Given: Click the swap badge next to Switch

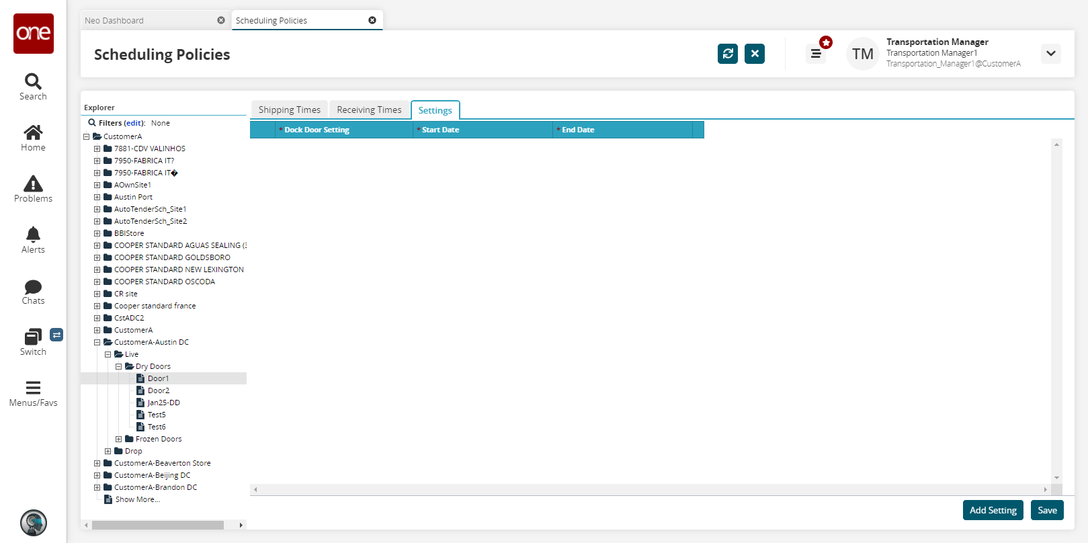Looking at the screenshot, I should point(56,335).
